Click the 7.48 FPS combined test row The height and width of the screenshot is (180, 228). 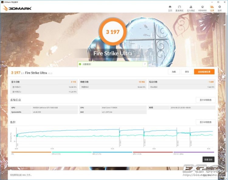pos(181,87)
